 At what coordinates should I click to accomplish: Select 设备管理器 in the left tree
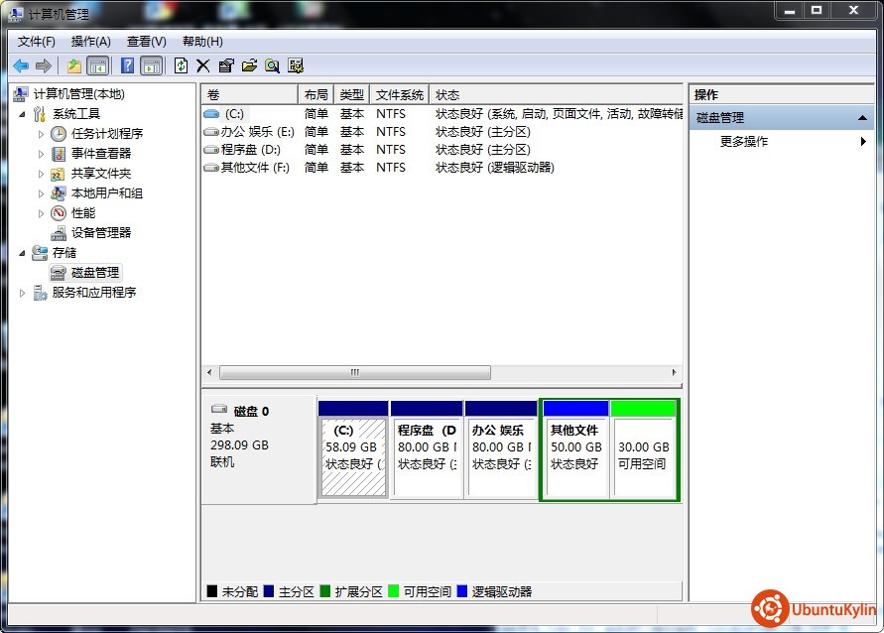point(100,233)
